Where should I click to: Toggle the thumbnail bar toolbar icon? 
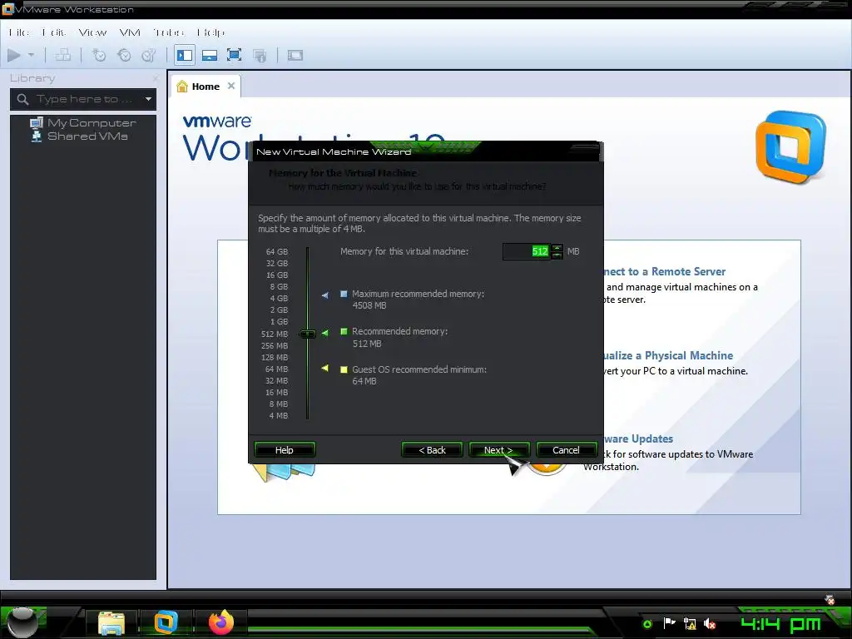click(x=210, y=55)
